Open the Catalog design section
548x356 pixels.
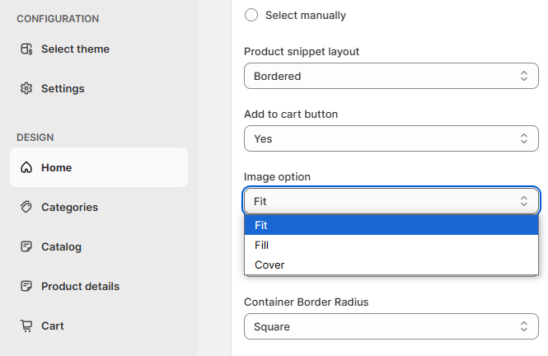(x=99, y=246)
